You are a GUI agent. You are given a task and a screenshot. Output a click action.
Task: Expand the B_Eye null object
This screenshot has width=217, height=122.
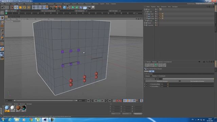[x=146, y=21]
